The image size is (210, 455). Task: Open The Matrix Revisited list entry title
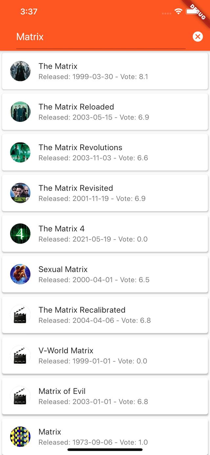coord(76,188)
